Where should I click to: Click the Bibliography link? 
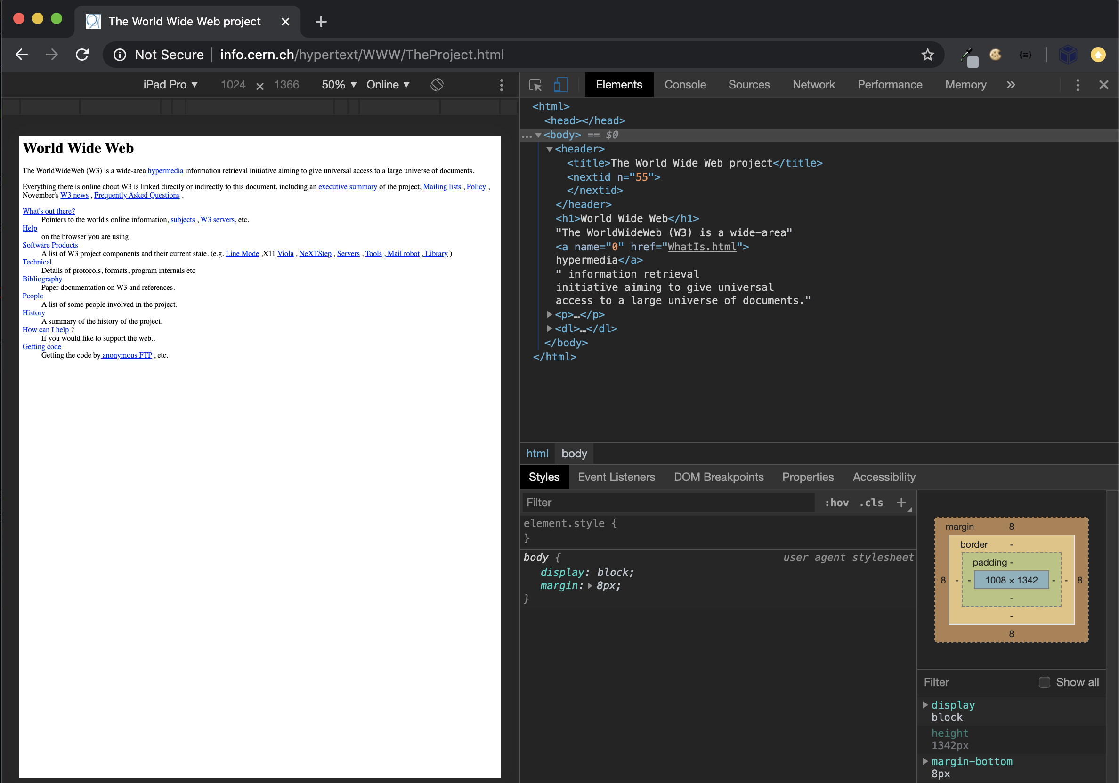tap(42, 279)
